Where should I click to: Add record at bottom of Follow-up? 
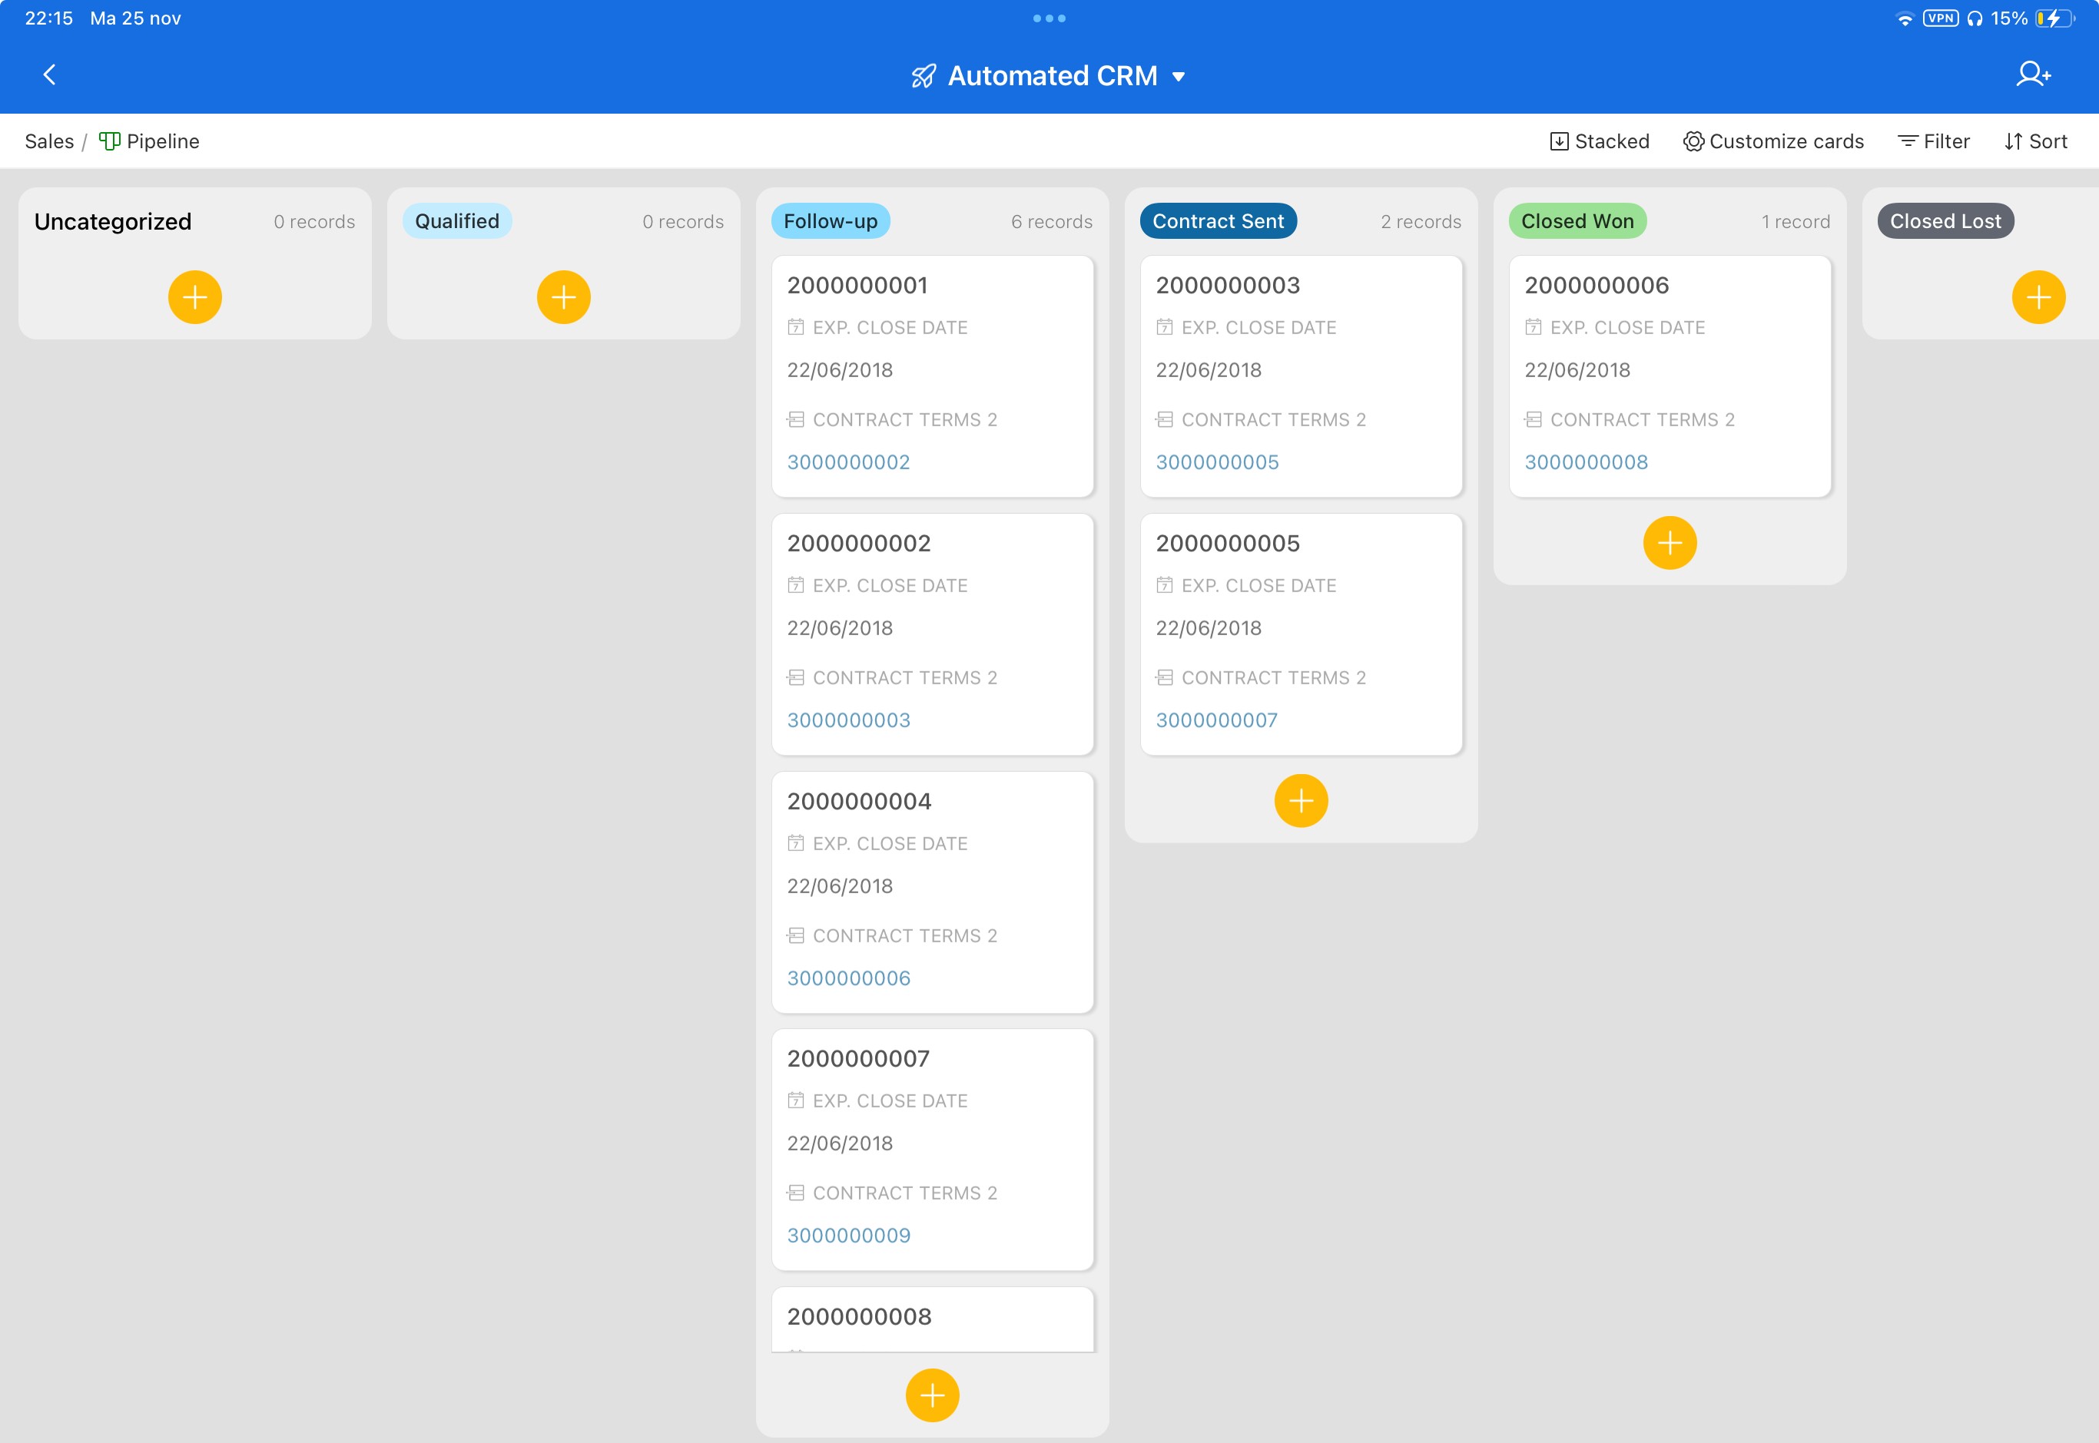931,1395
